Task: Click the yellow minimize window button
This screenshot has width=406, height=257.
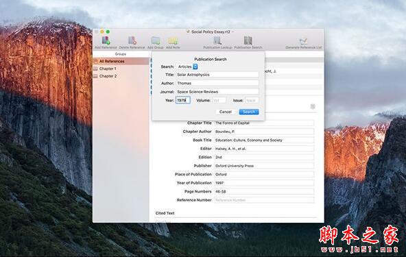Action: coord(102,32)
